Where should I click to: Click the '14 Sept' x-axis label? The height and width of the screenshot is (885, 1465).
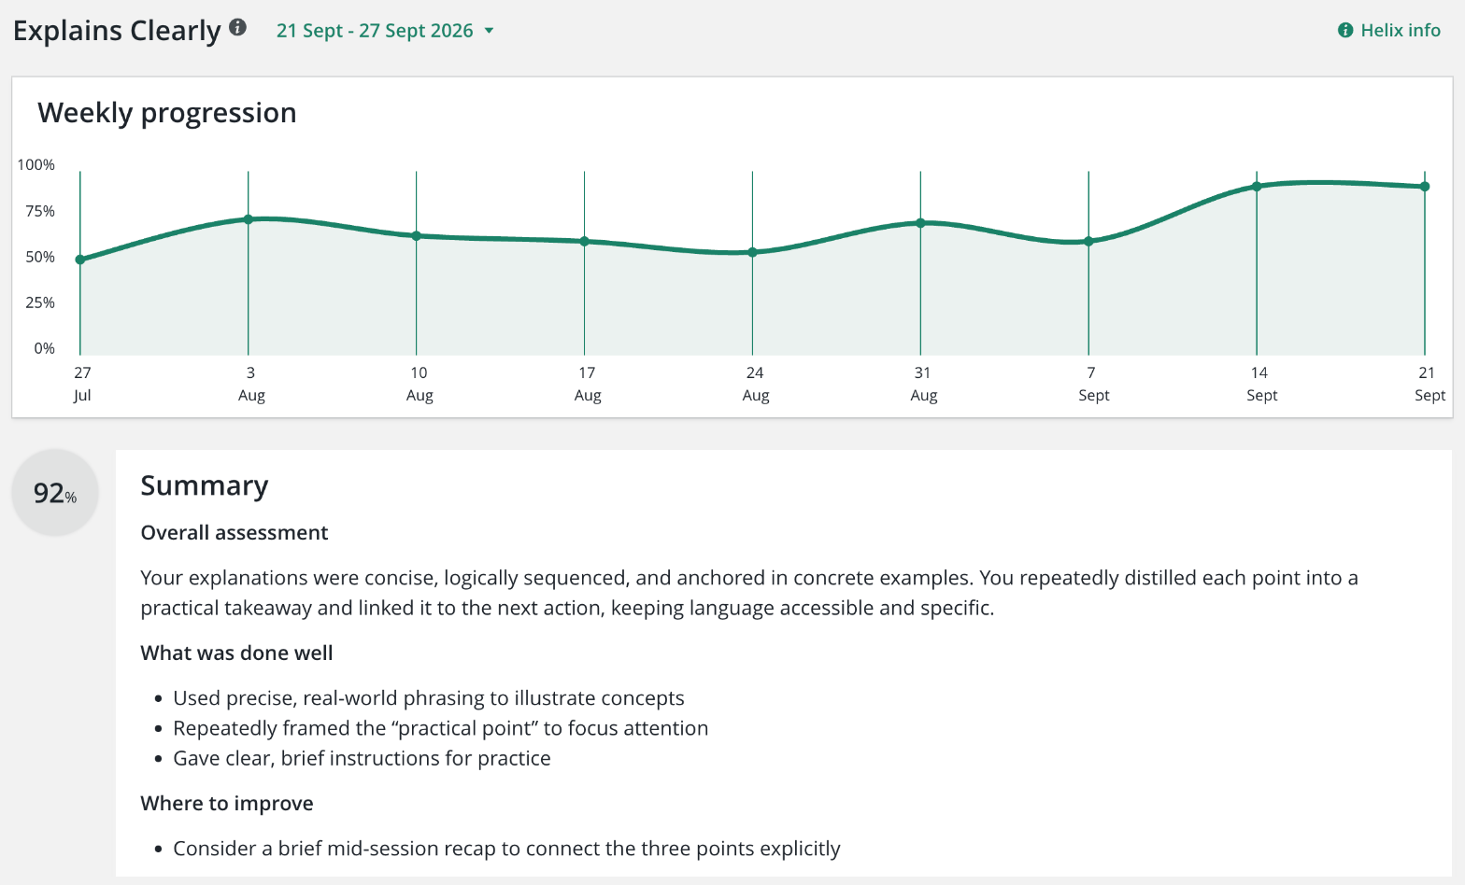(x=1261, y=384)
